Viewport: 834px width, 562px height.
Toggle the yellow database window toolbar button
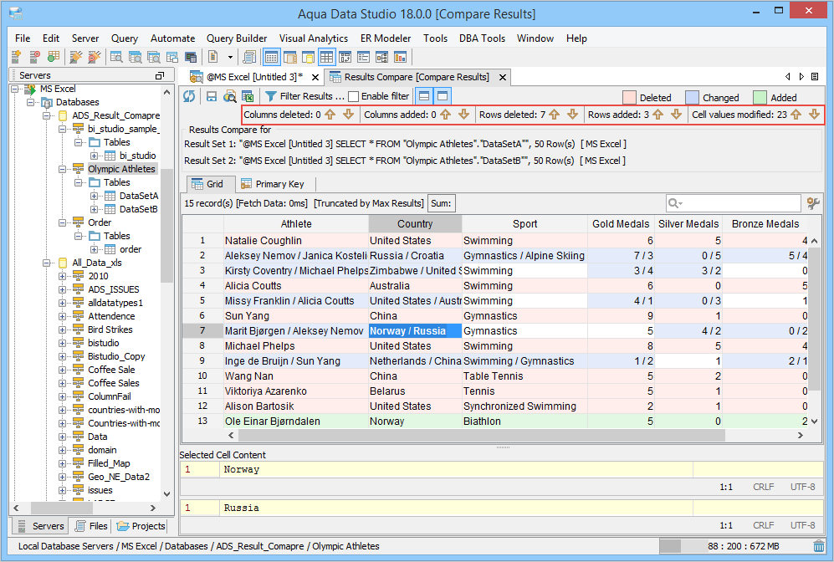(x=308, y=56)
